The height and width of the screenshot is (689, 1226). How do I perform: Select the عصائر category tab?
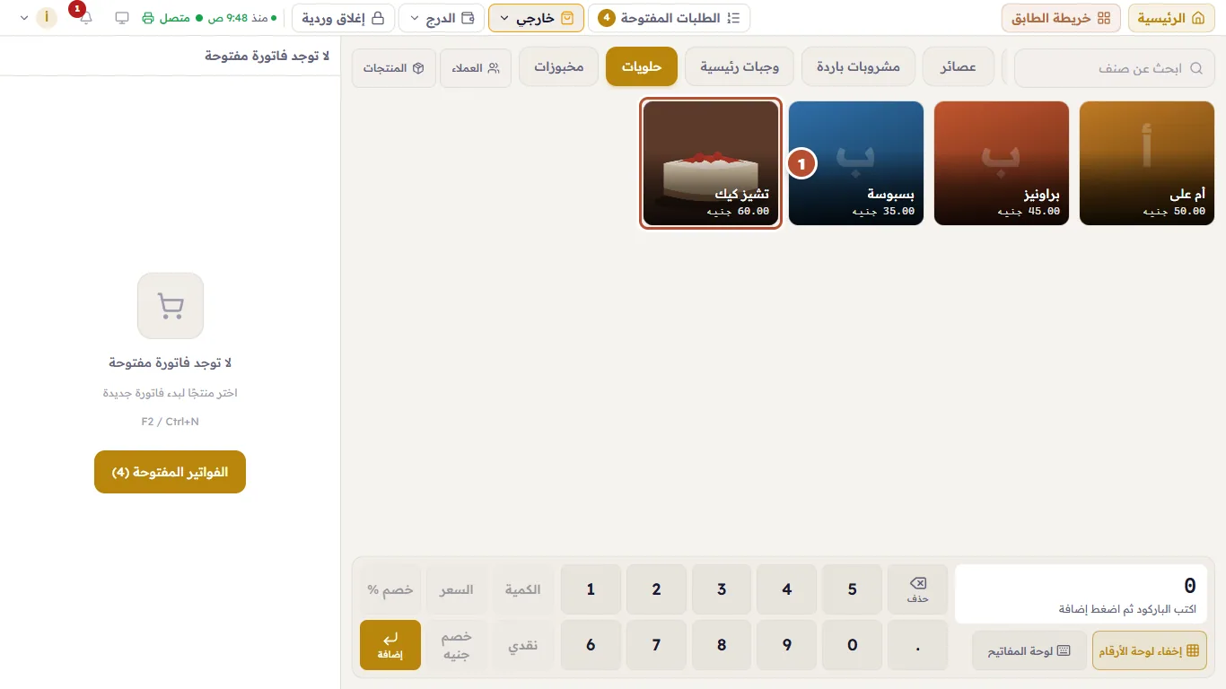[x=959, y=67]
